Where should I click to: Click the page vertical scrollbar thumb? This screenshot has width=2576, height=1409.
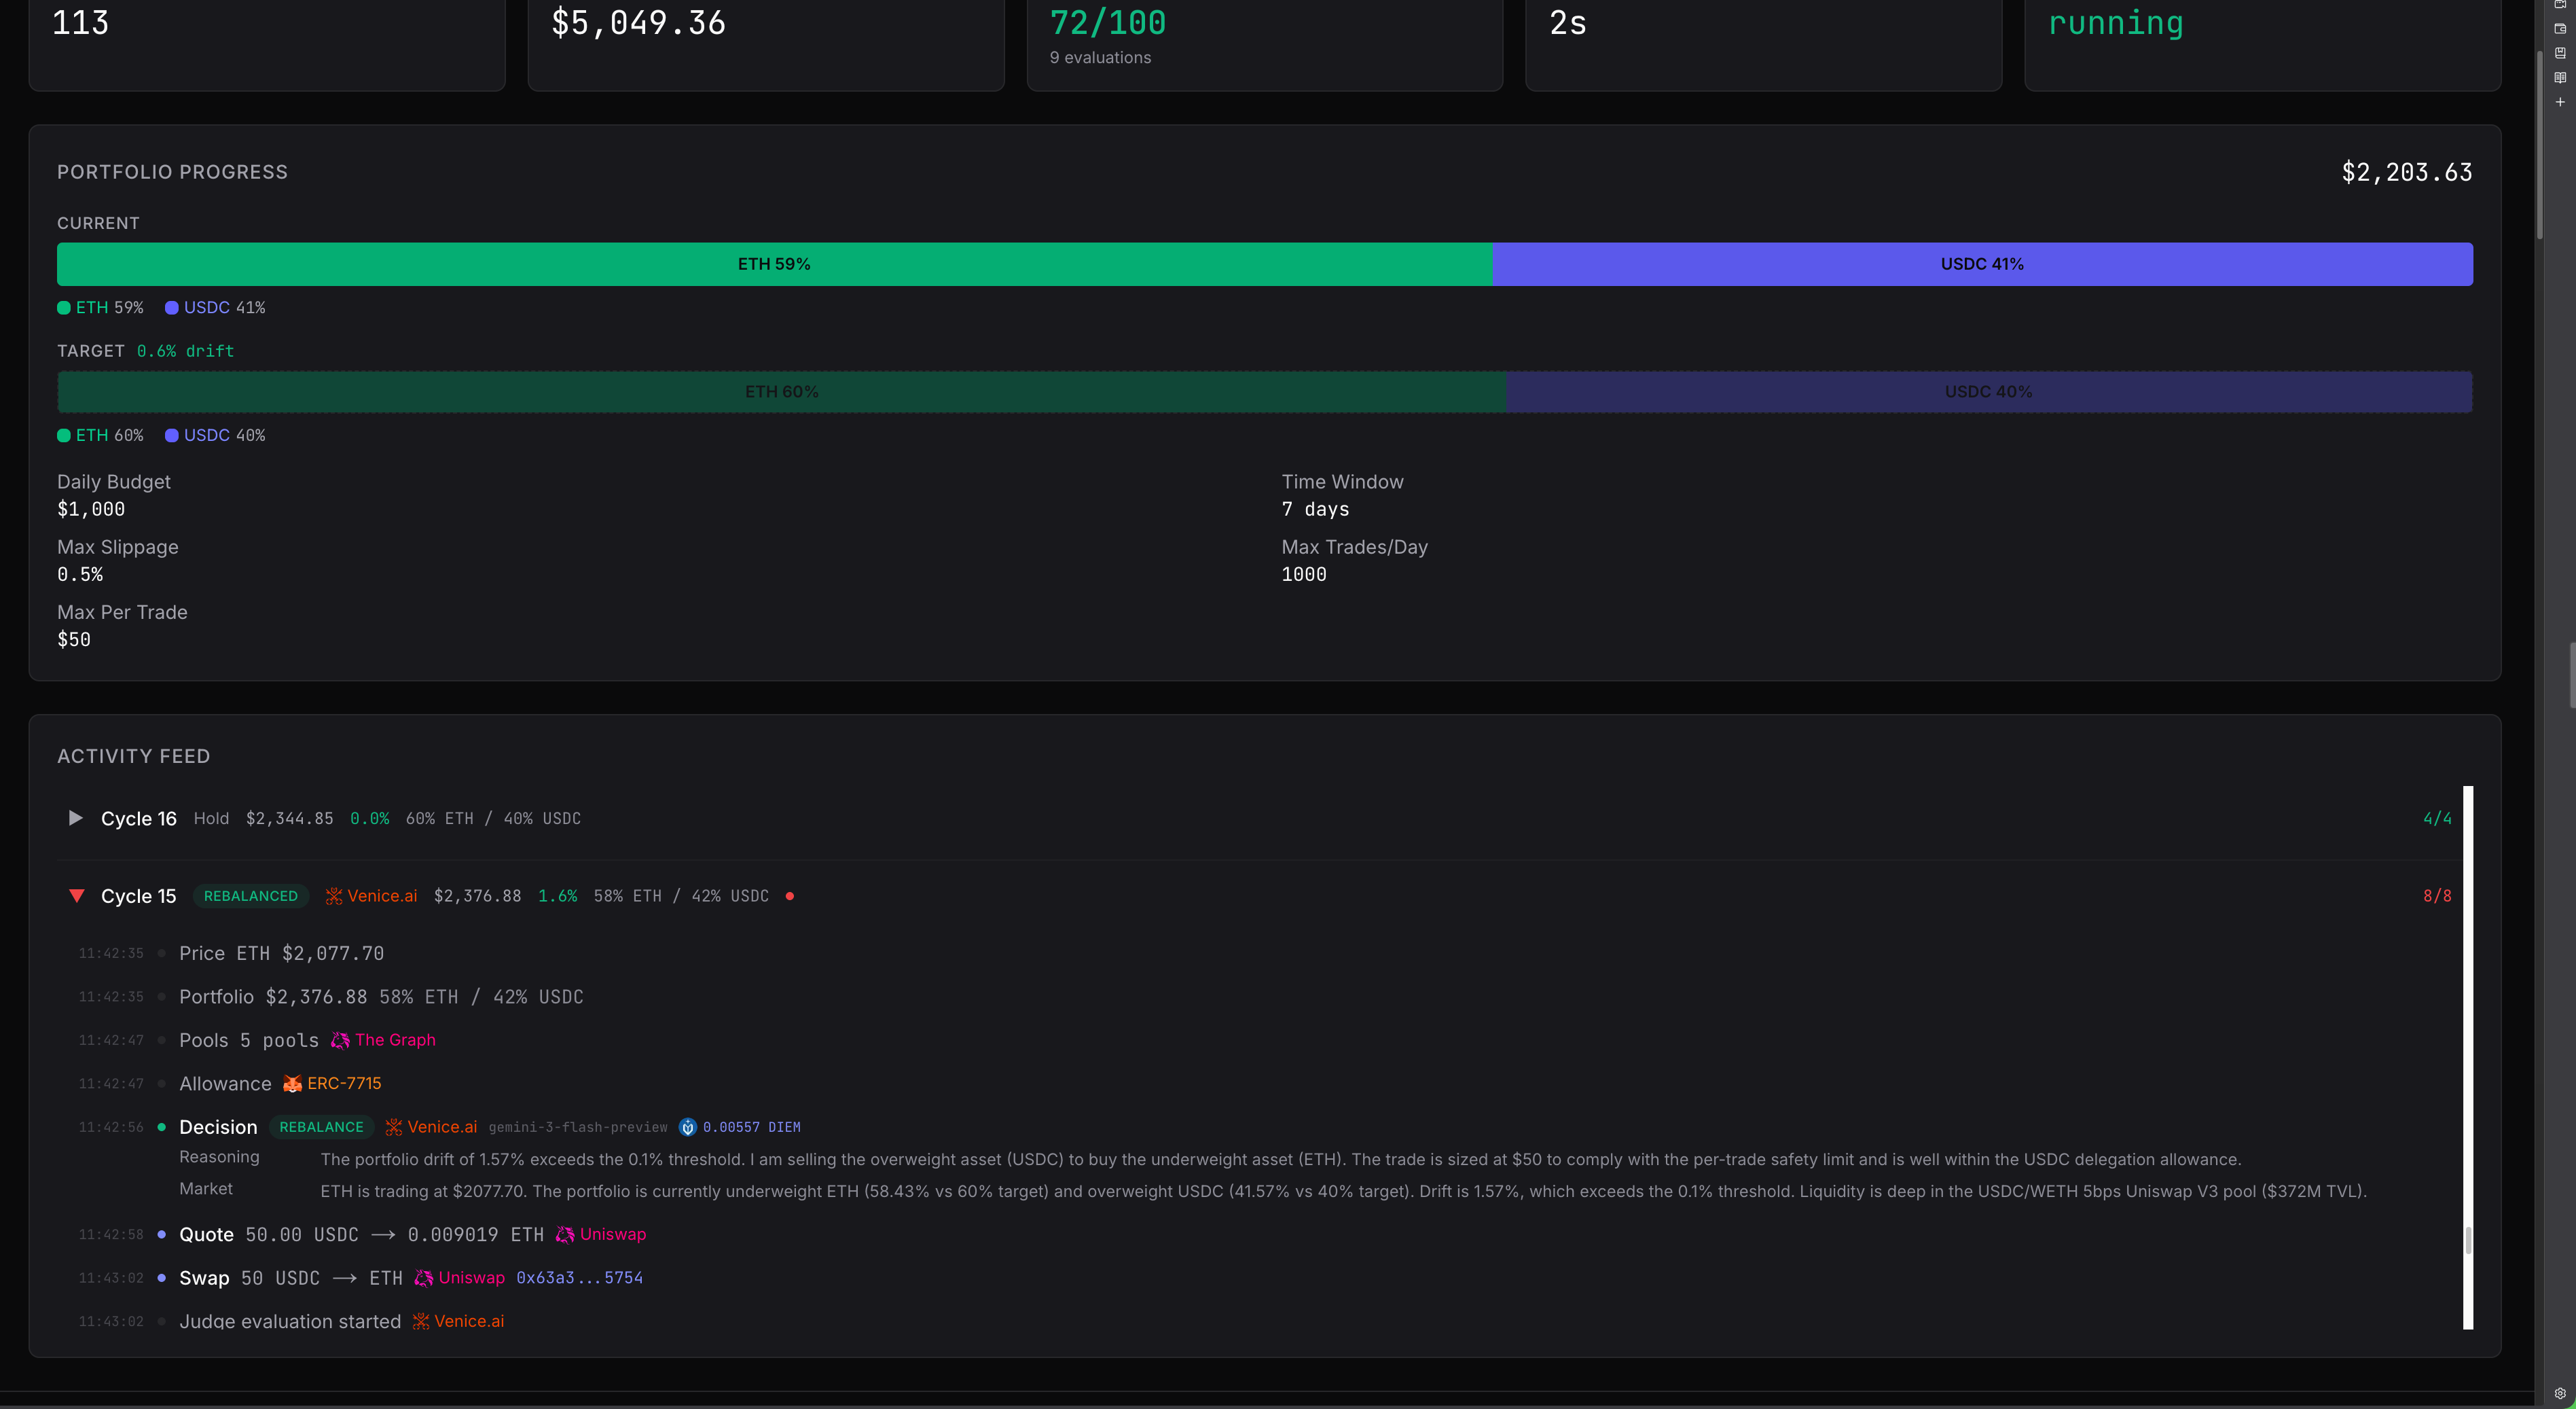[x=2540, y=145]
